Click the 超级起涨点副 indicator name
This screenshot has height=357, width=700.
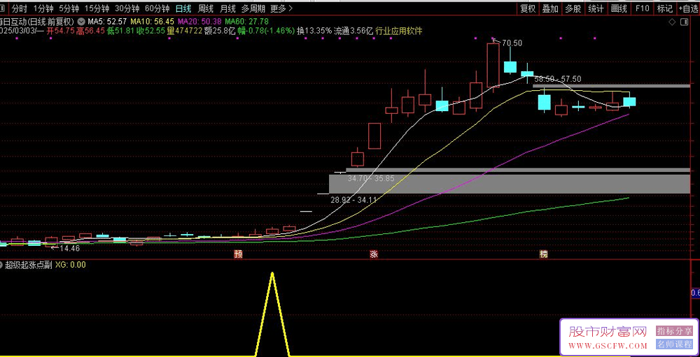29,265
